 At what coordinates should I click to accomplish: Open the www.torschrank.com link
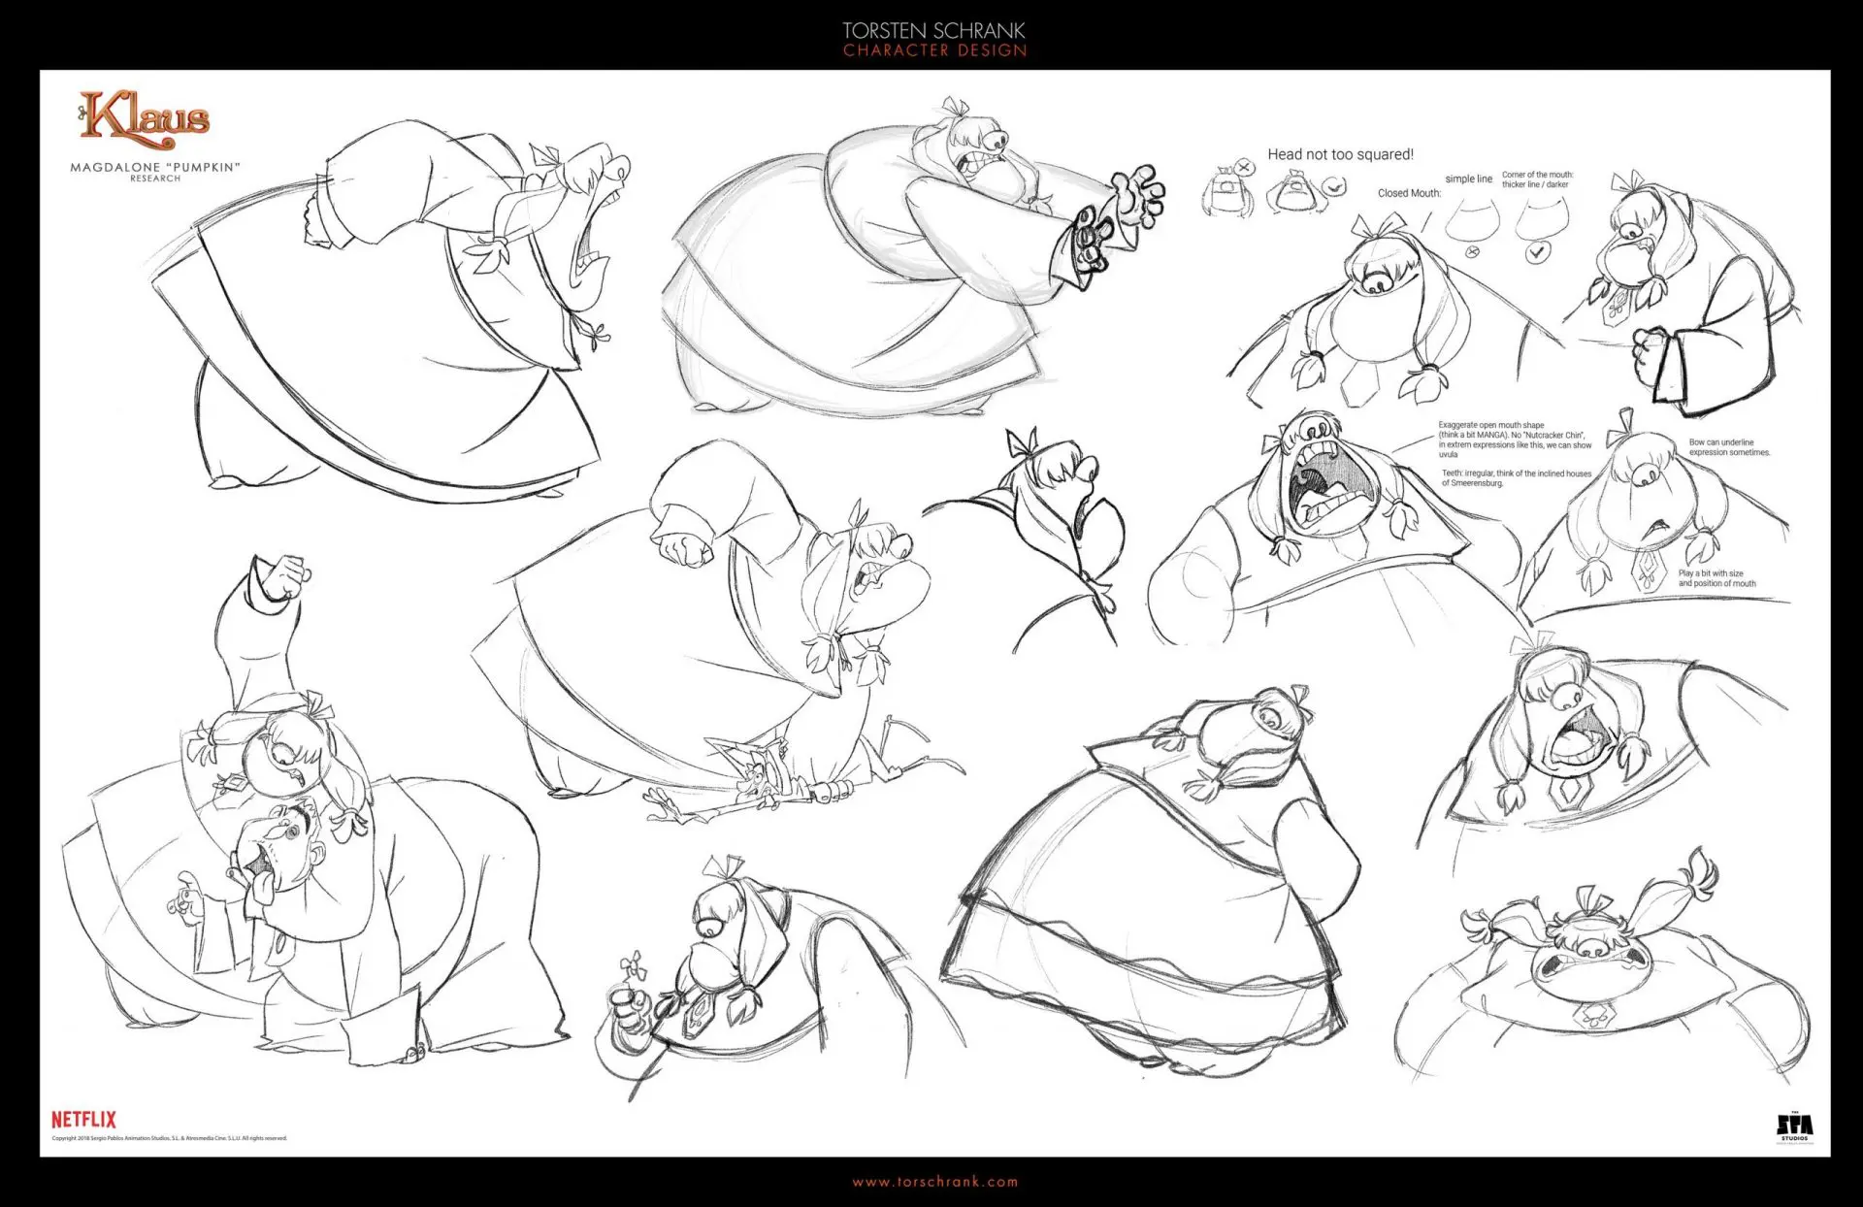[x=935, y=1182]
